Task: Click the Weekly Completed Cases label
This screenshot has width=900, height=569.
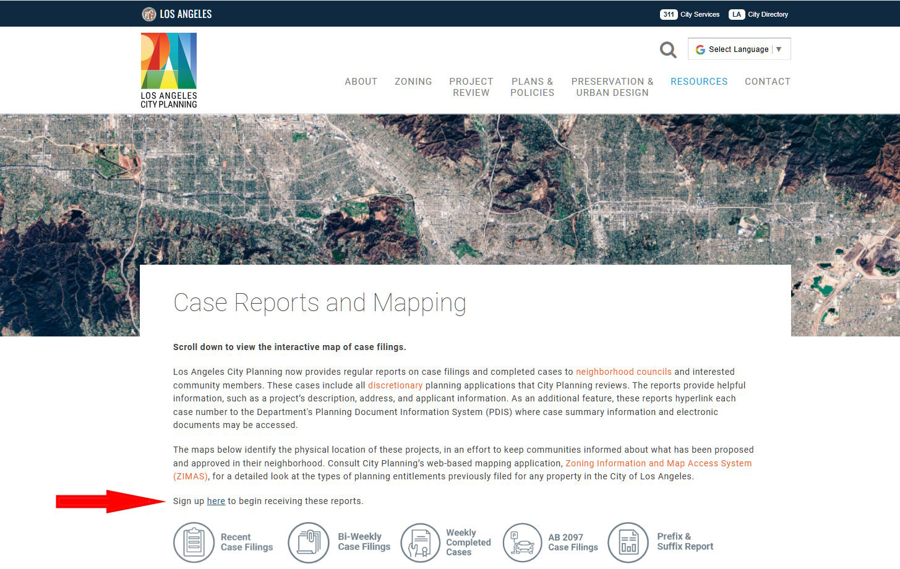Action: pos(469,542)
